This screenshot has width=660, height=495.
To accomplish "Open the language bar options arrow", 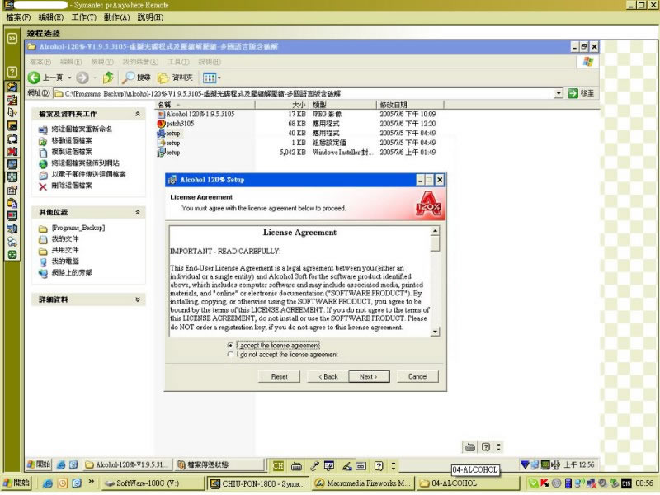I will pyautogui.click(x=394, y=465).
